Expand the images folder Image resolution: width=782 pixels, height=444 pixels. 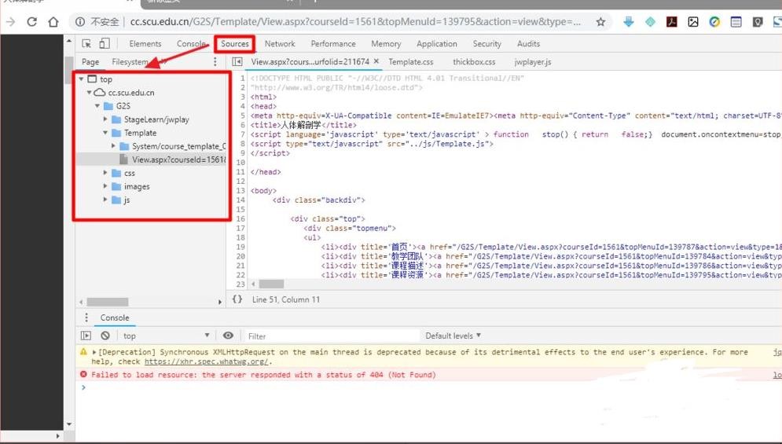(x=105, y=186)
